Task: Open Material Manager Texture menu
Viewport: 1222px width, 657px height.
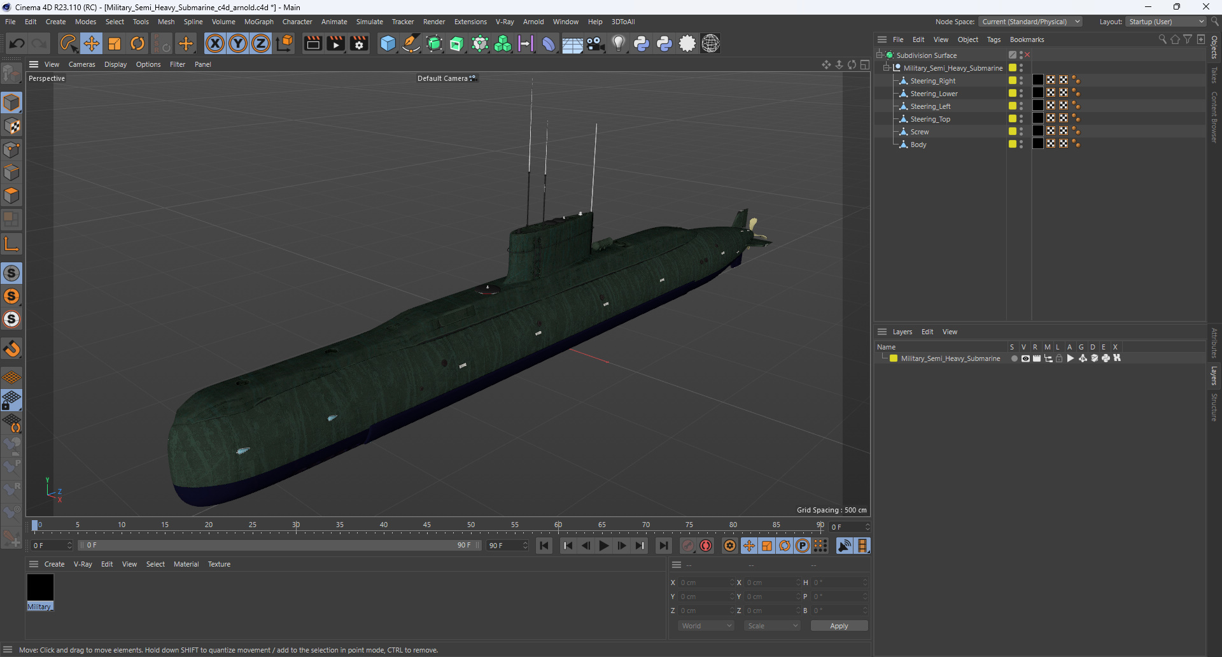Action: 219,564
